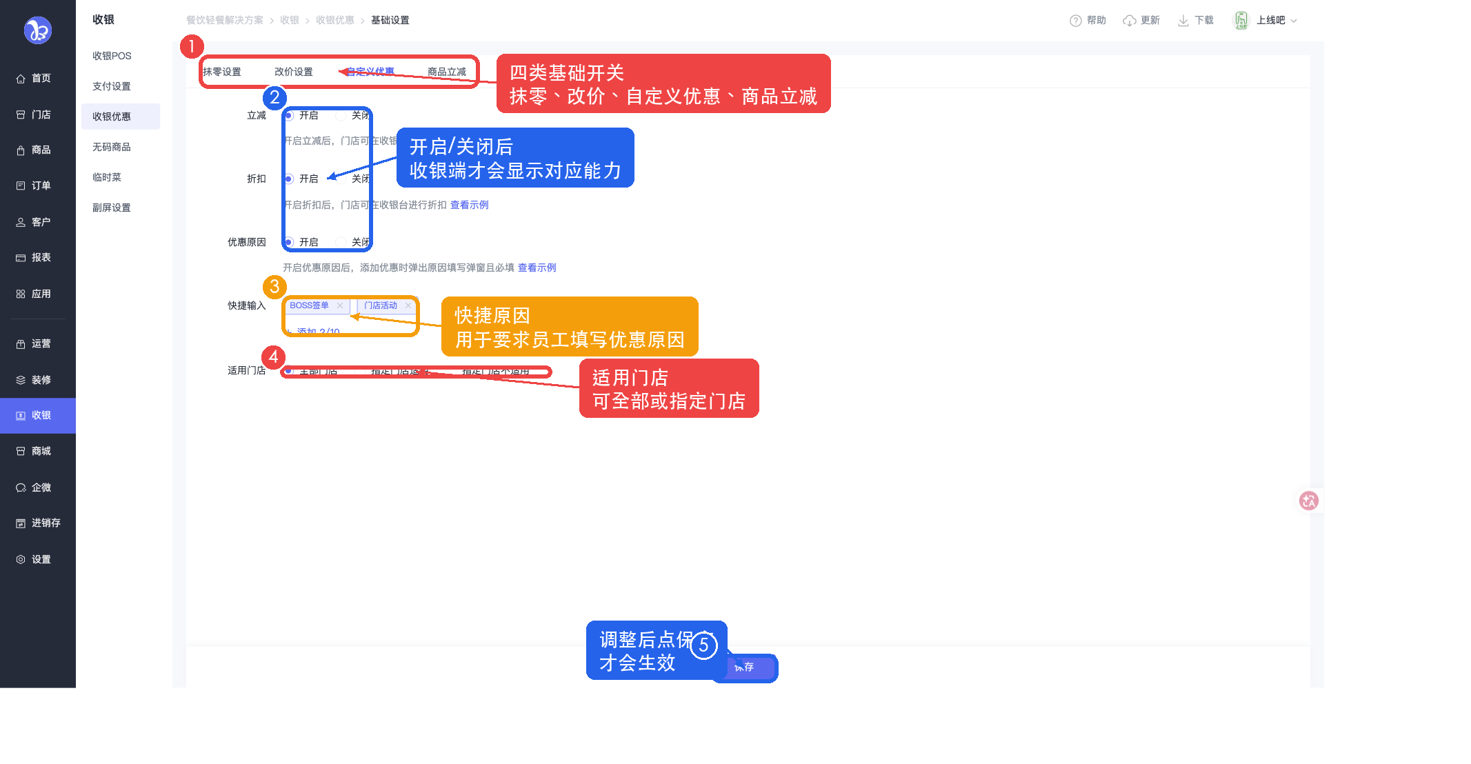Click the 餐饮轻餐解决方案 breadcrumb

click(225, 21)
